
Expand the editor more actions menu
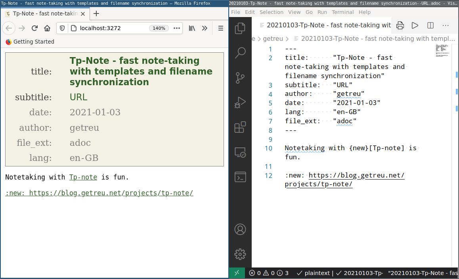[446, 25]
